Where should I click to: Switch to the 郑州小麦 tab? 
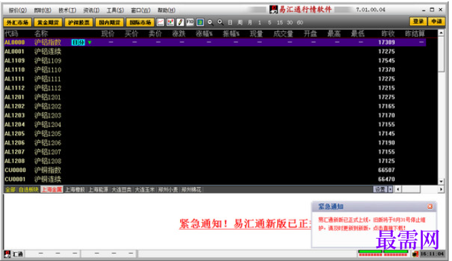coord(168,190)
